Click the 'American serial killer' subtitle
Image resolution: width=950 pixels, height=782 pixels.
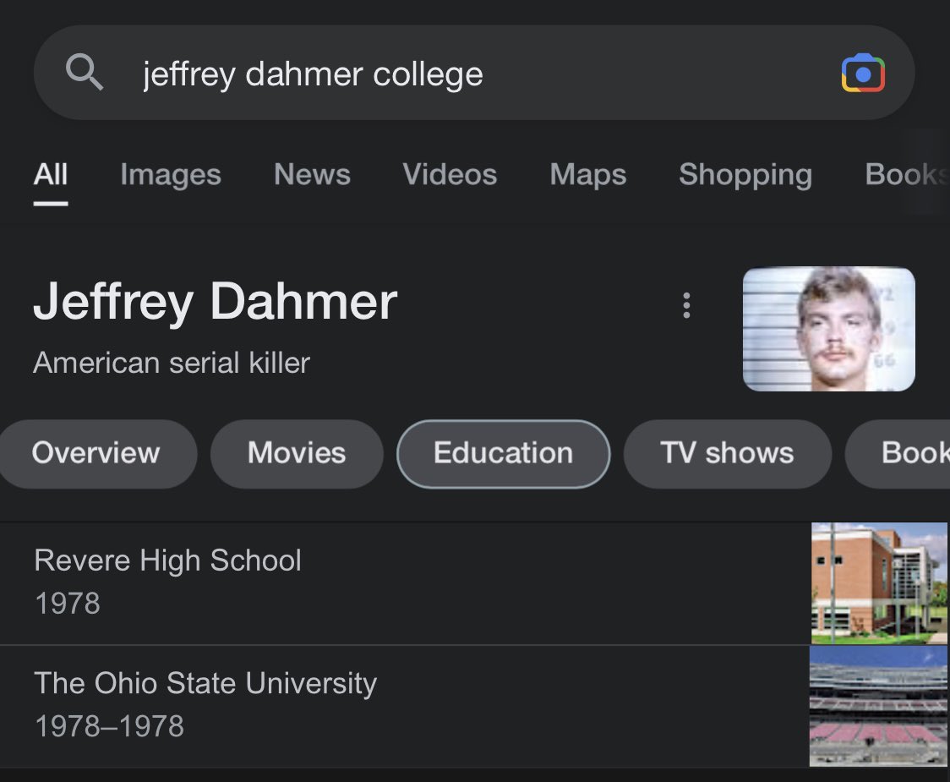click(172, 363)
